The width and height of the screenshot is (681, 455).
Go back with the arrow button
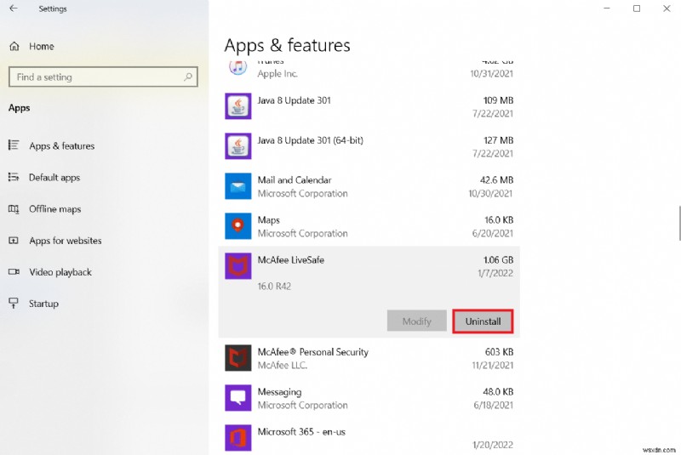click(14, 9)
